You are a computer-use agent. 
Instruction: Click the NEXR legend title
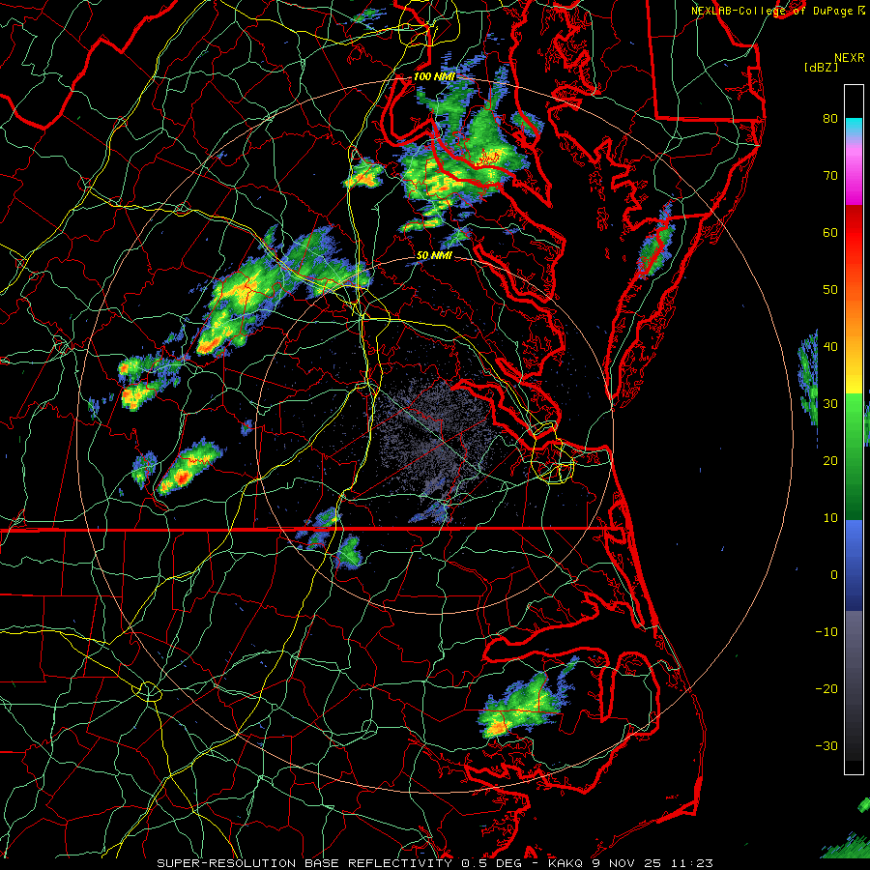850,58
